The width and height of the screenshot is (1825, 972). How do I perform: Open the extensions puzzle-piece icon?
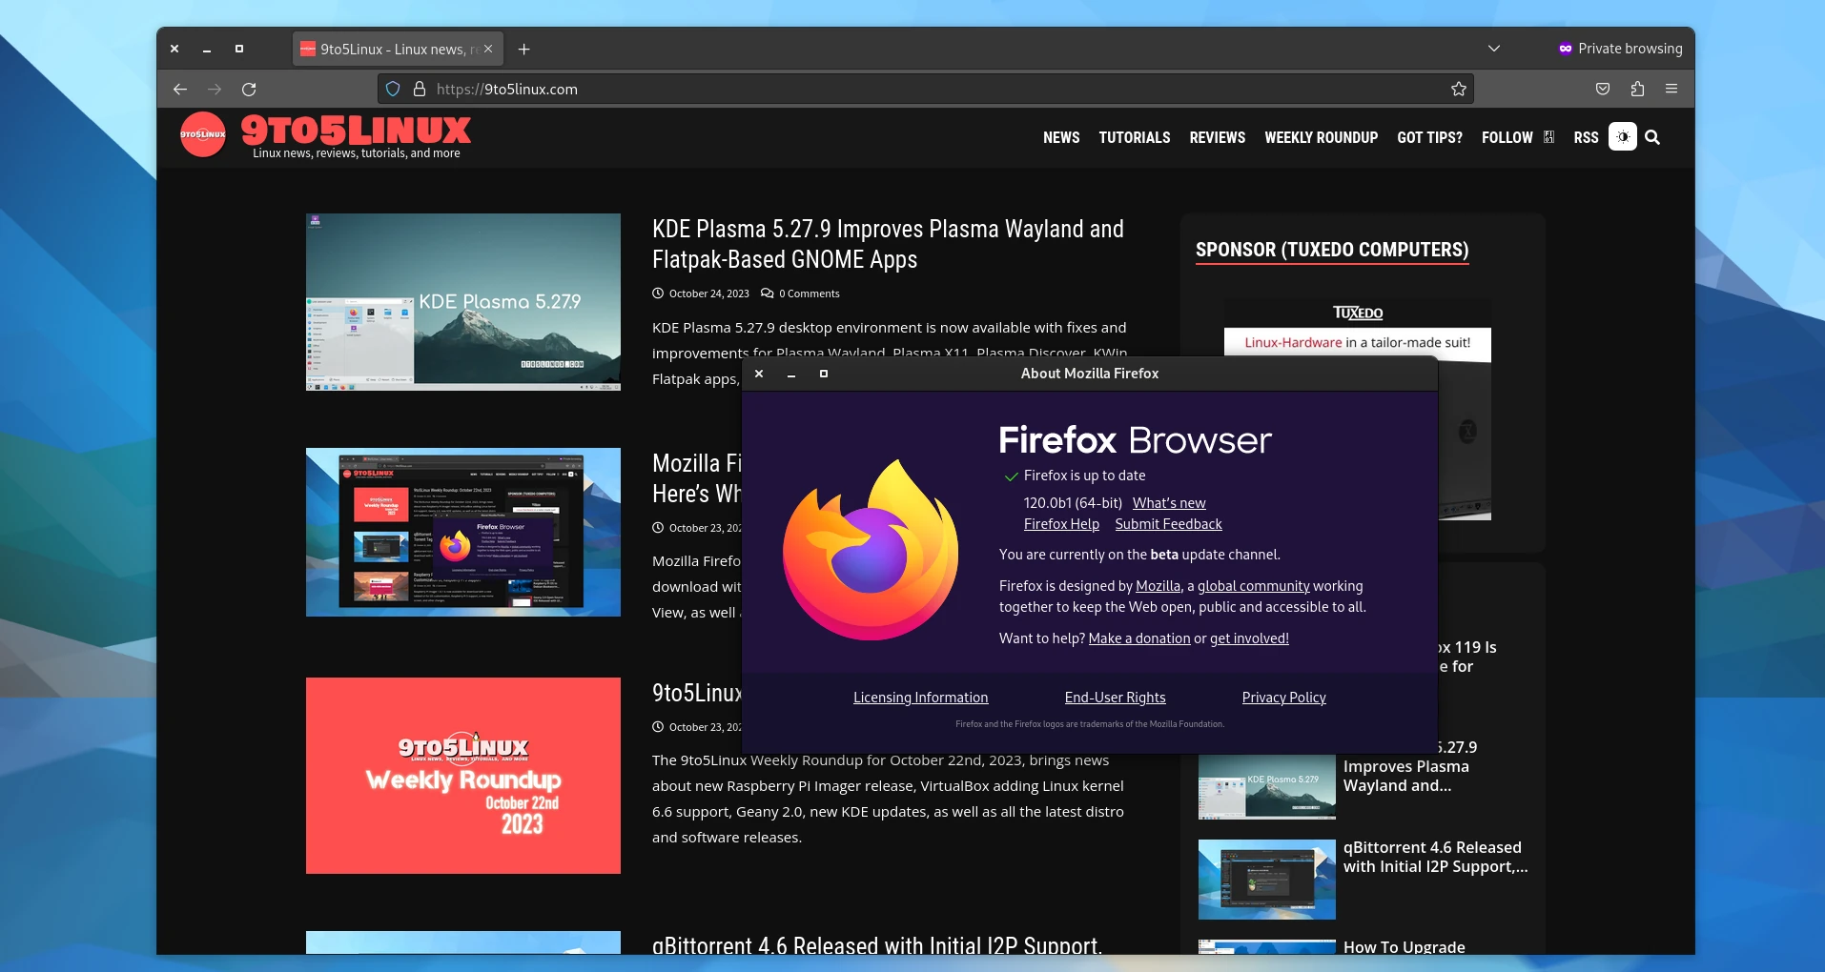(x=1637, y=89)
